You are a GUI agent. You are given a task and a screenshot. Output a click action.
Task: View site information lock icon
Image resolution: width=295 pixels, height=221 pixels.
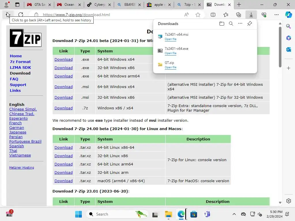tap(36, 15)
